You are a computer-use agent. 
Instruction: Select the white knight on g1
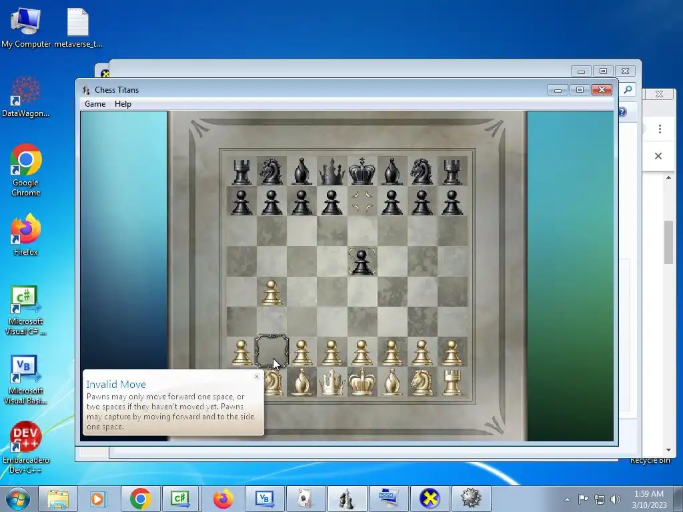point(422,382)
